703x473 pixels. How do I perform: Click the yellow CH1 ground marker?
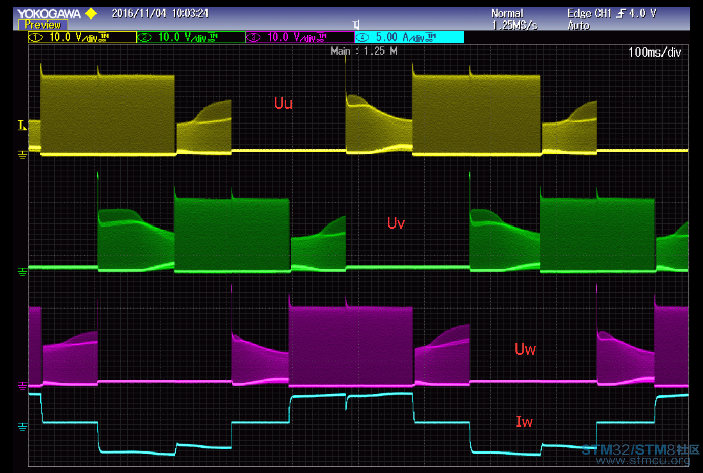point(22,154)
